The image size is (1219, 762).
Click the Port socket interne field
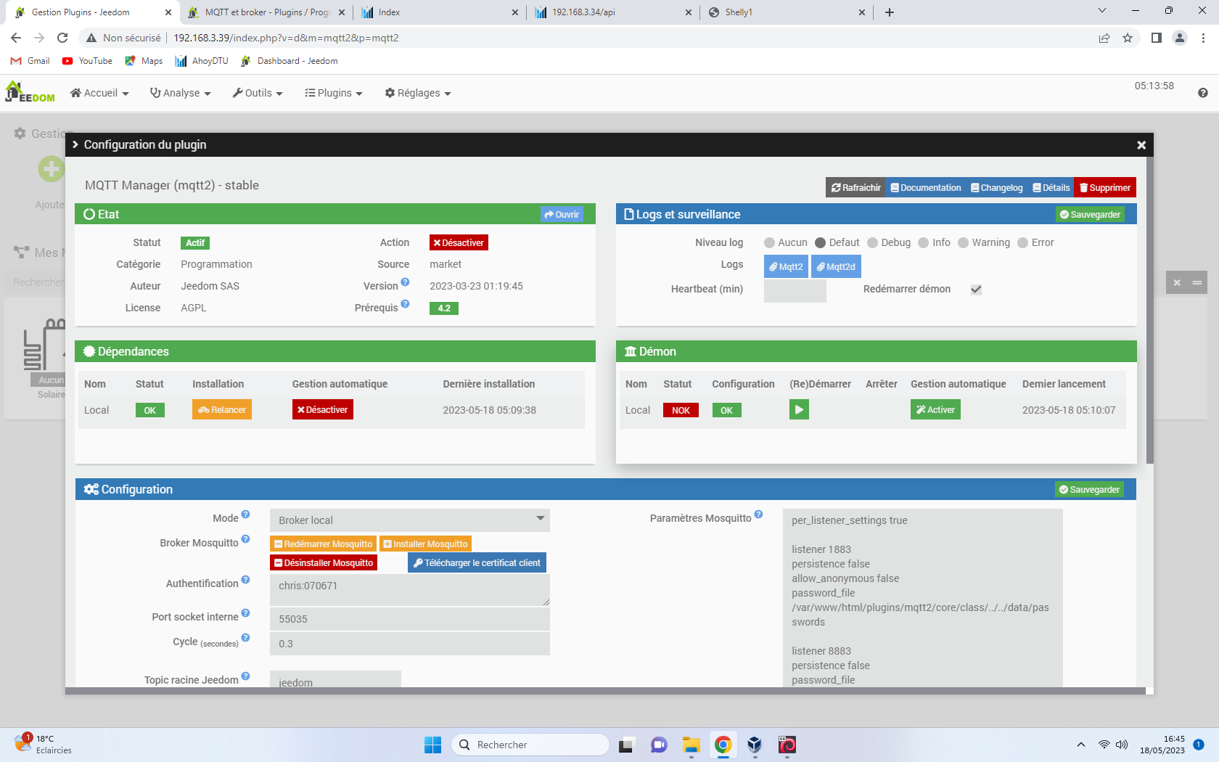410,619
